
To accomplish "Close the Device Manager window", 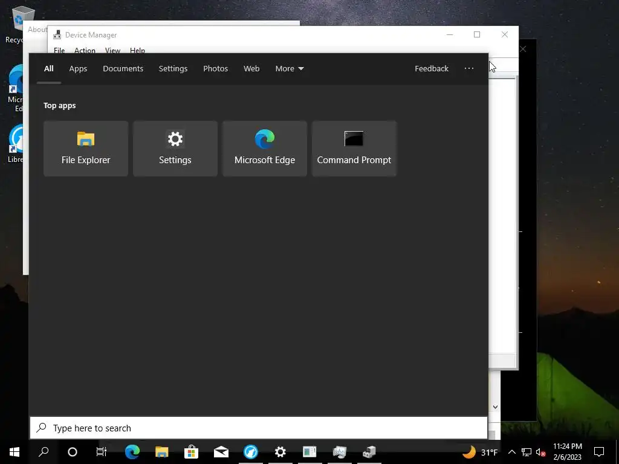I will [x=505, y=34].
